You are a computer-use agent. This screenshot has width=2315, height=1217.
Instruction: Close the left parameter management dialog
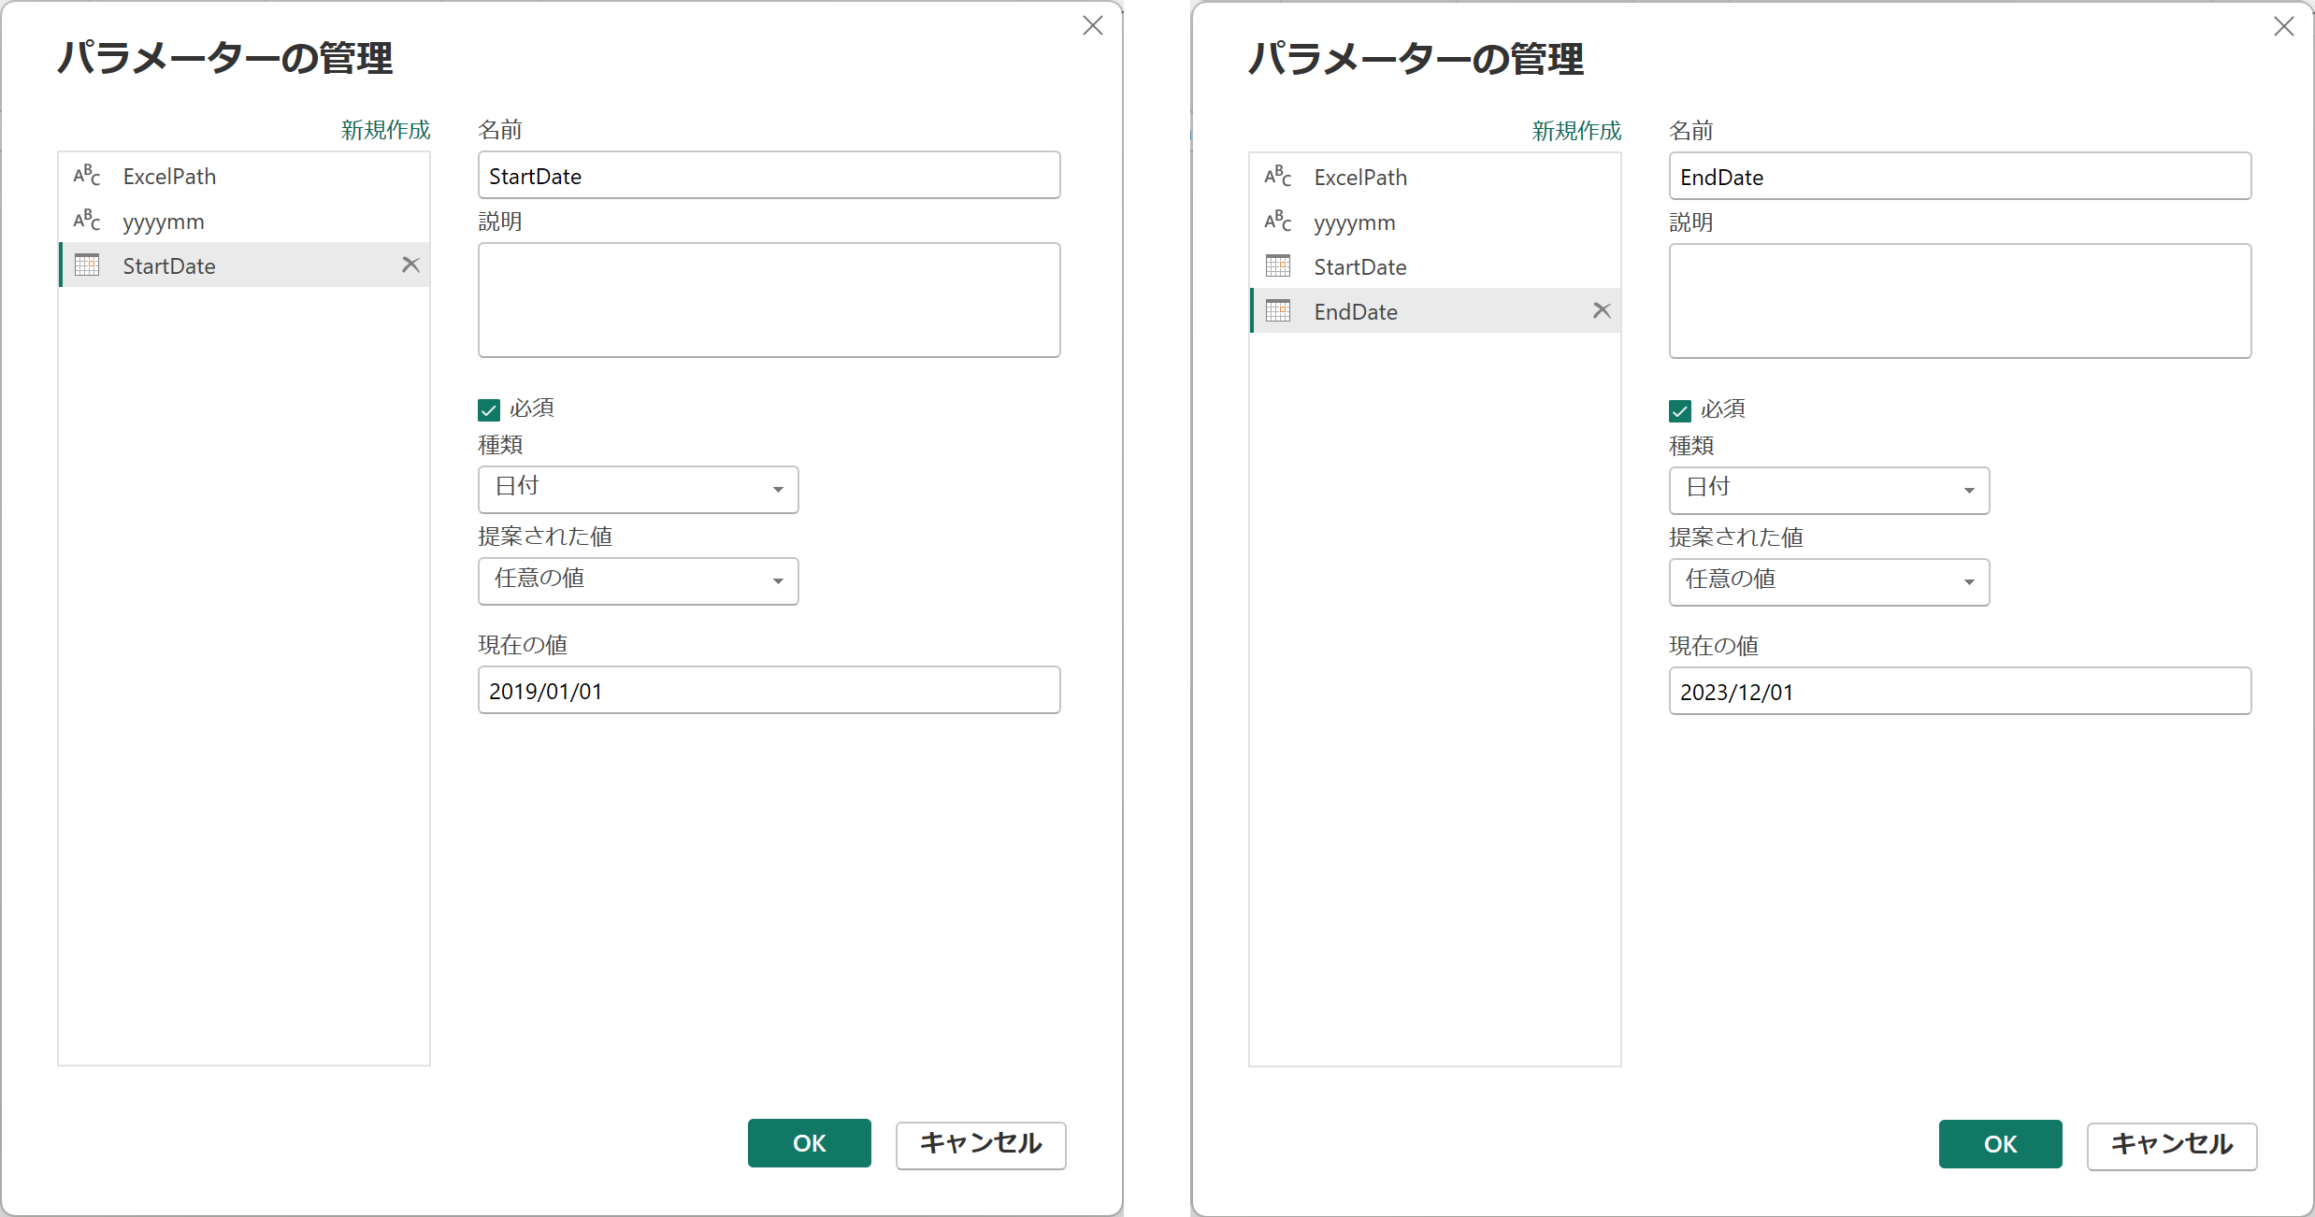click(x=1093, y=26)
